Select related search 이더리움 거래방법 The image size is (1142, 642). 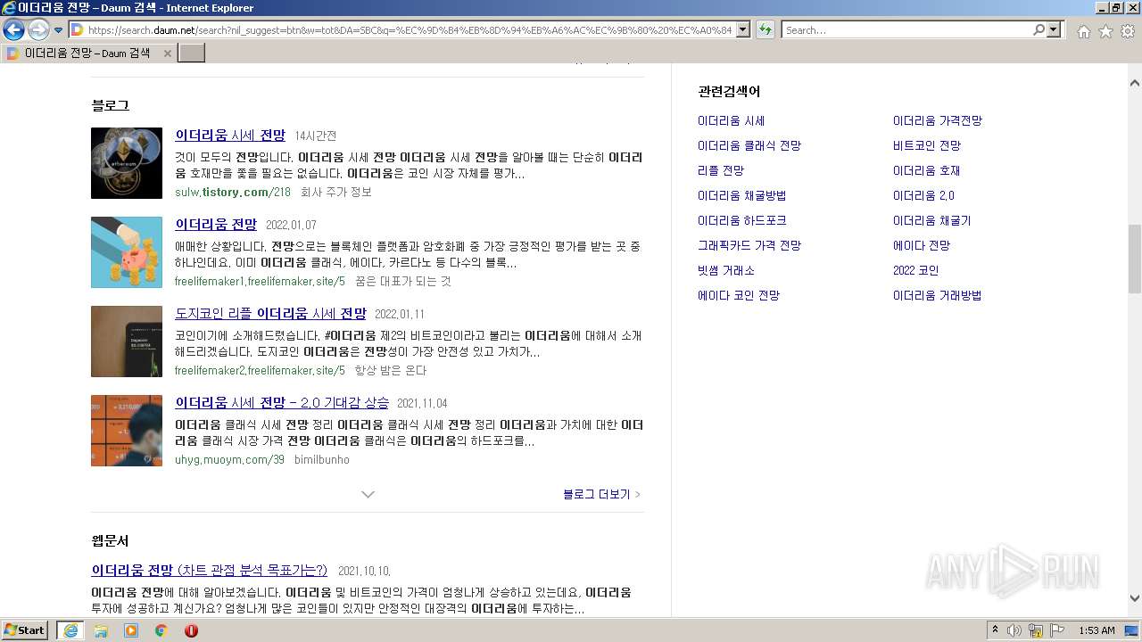[937, 295]
